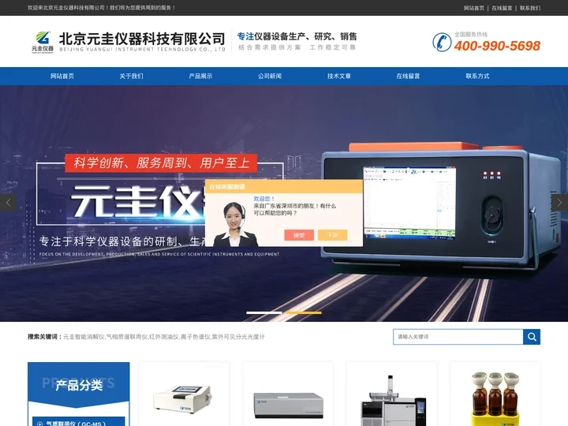Click 网站首页 link in top dark bar
Viewport: 568px width, 426px height.
click(x=474, y=8)
